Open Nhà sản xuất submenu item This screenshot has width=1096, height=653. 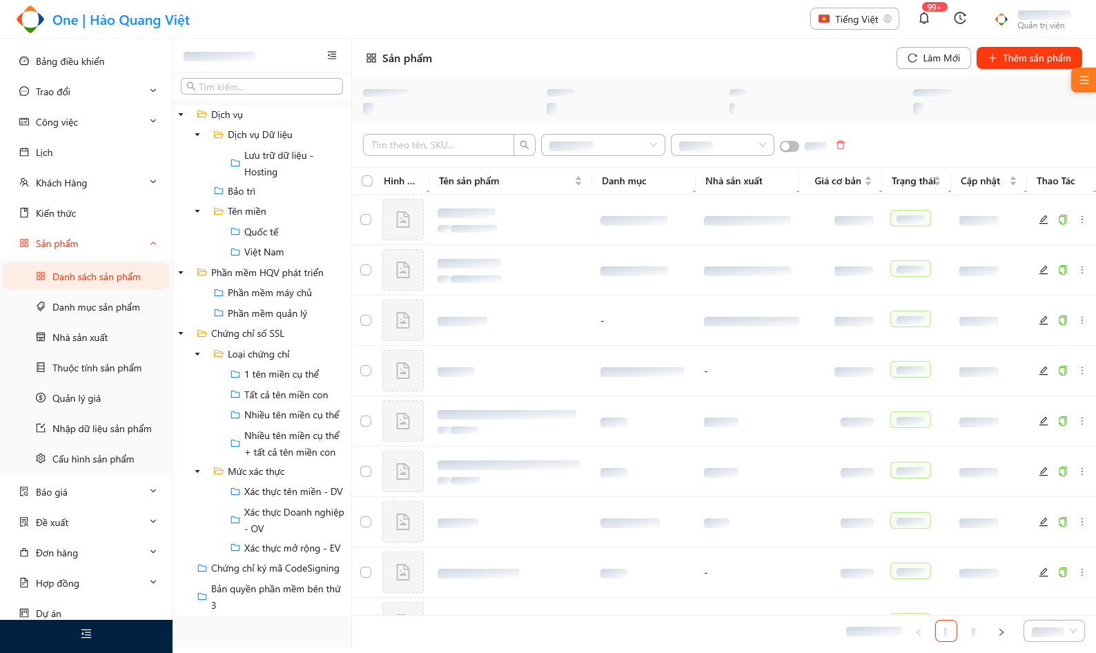pyautogui.click(x=87, y=337)
